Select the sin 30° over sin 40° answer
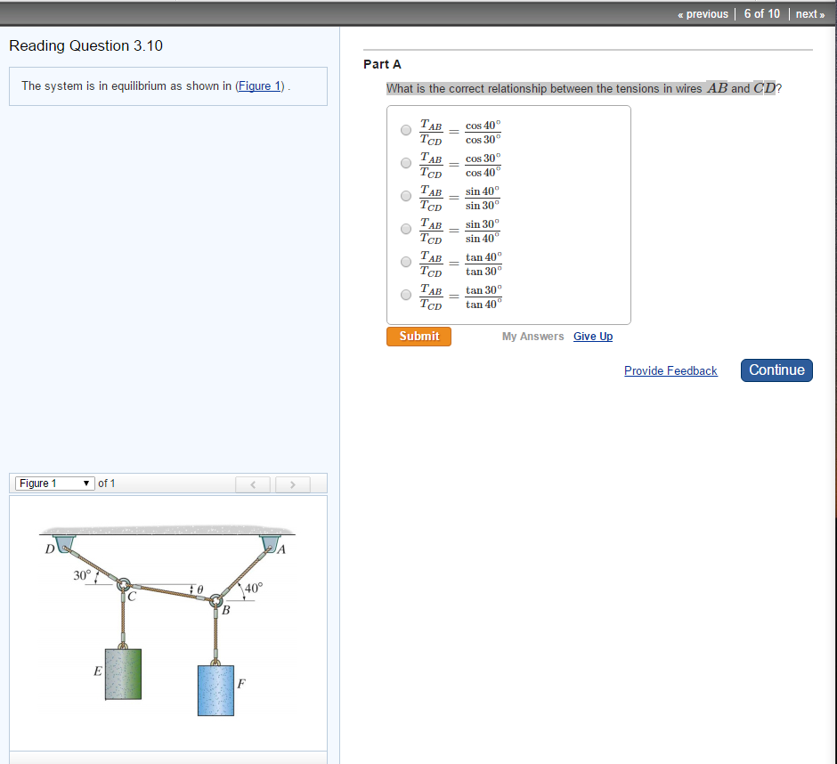 coord(406,229)
